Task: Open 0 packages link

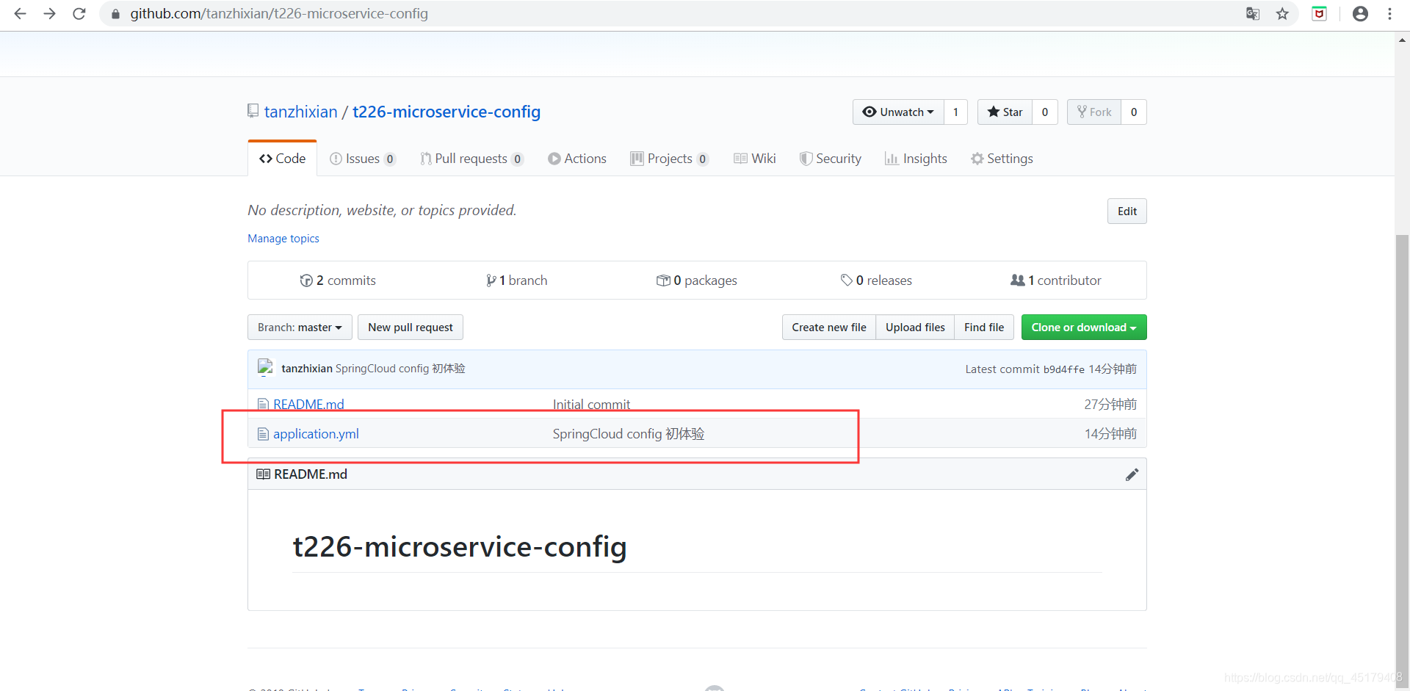Action: (696, 280)
